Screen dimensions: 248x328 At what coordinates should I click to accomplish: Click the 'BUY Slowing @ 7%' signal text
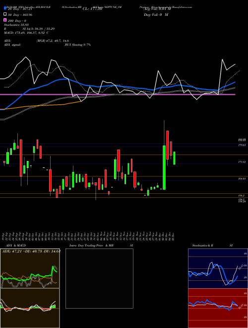(x=78, y=45)
